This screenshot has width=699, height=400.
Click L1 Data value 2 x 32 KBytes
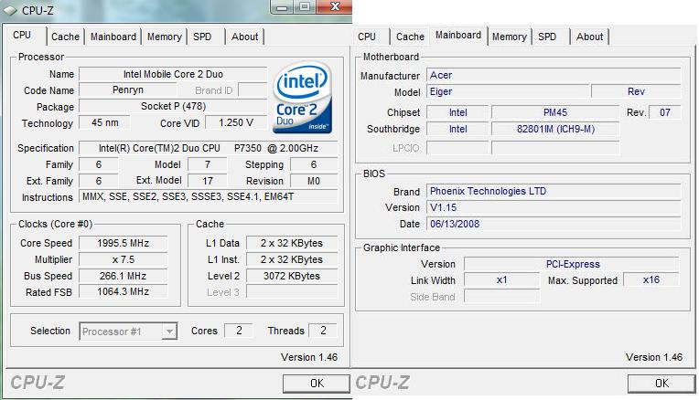pyautogui.click(x=292, y=243)
